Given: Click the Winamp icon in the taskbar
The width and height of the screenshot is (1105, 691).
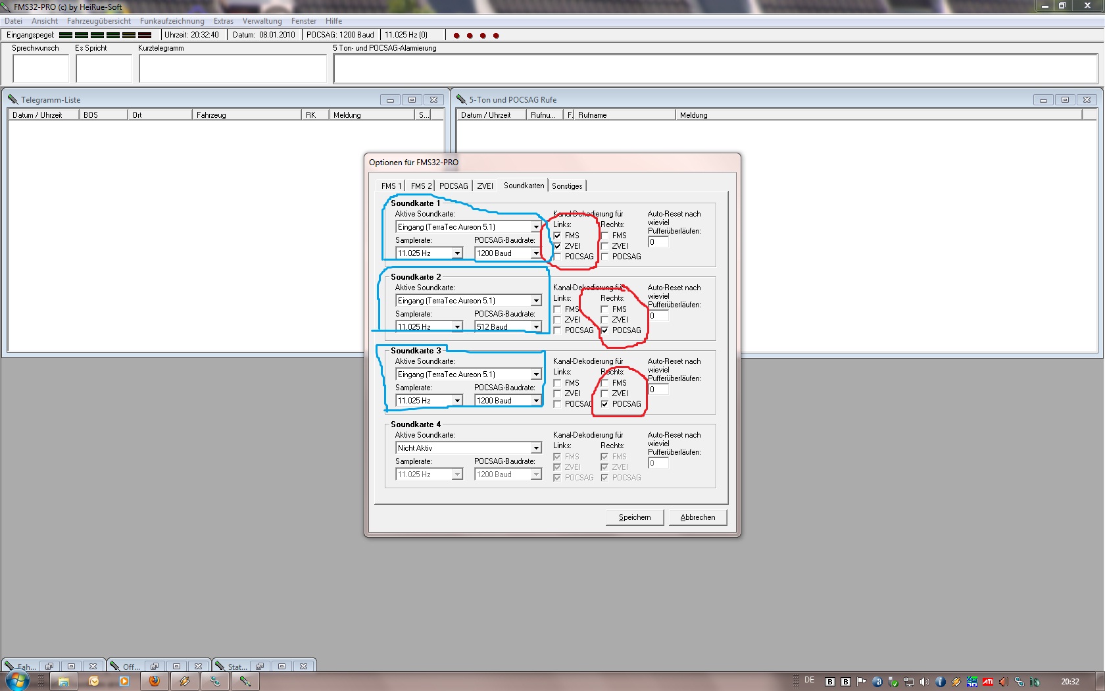Looking at the screenshot, I should pyautogui.click(x=184, y=681).
